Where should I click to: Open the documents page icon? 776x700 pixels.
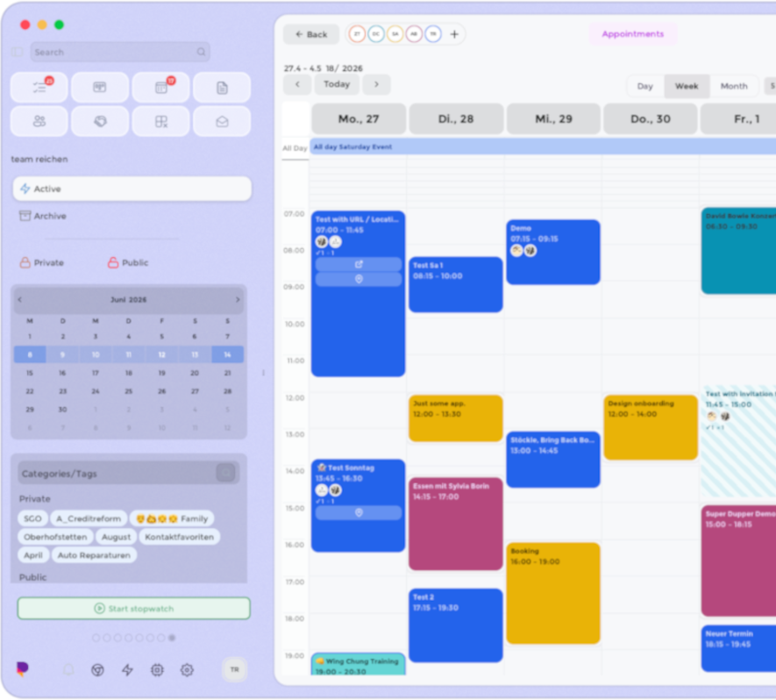(x=222, y=88)
